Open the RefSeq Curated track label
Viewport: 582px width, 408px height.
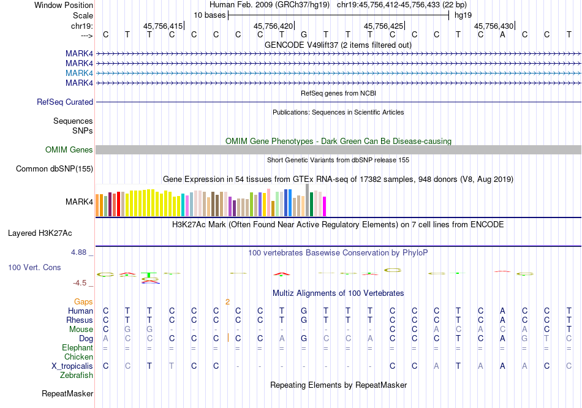[x=65, y=102]
